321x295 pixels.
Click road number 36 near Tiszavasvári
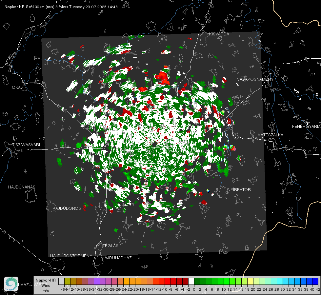(x=20, y=151)
